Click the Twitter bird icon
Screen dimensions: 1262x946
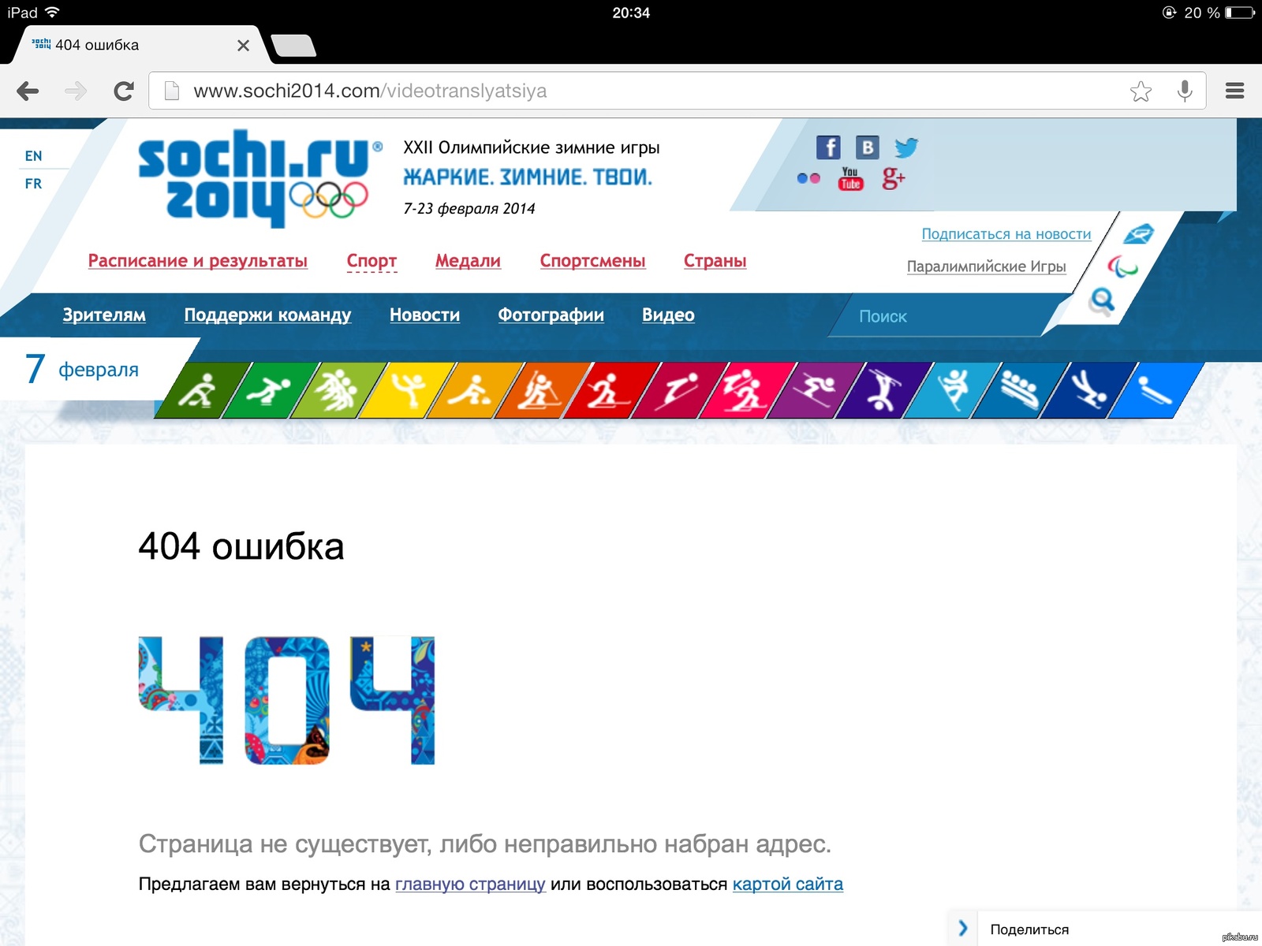point(906,147)
